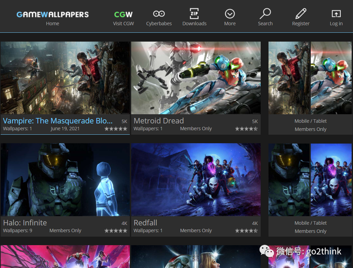Click Mobile / Tablet label in second row
The width and height of the screenshot is (353, 268).
pos(310,223)
